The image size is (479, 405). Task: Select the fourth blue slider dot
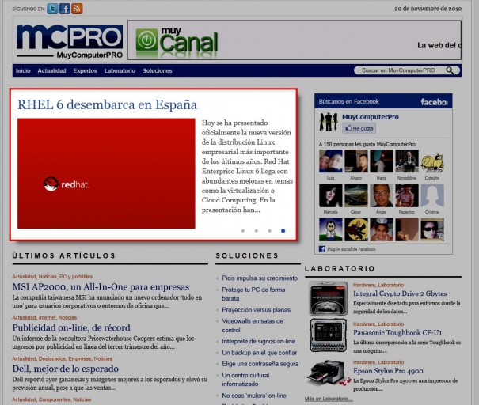[x=283, y=231]
